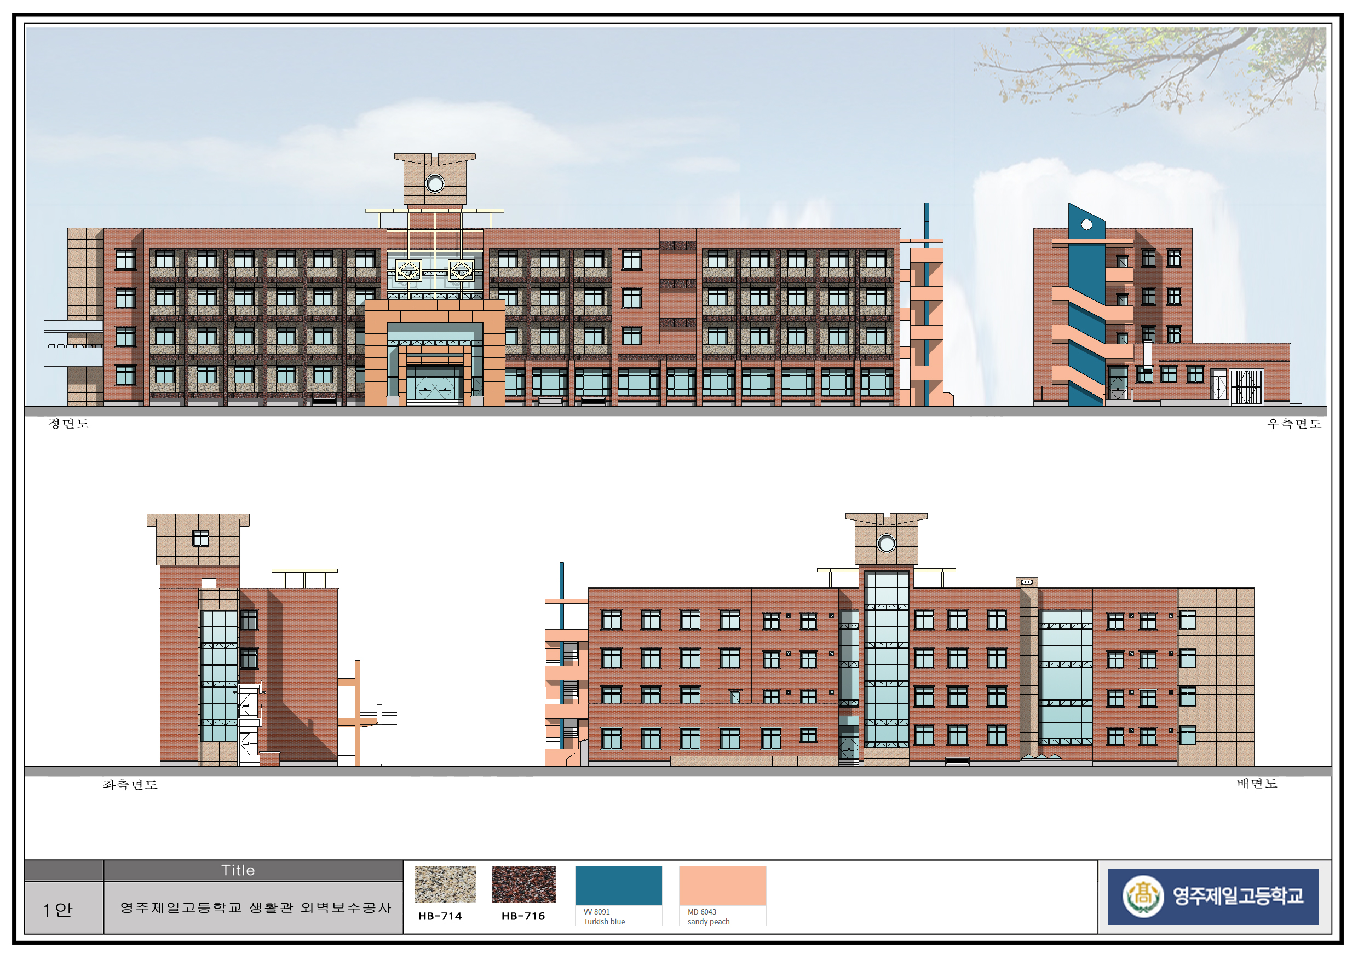Image resolution: width=1358 pixels, height=960 pixels.
Task: Click the white circle on blue stair tower
Action: [x=1086, y=224]
